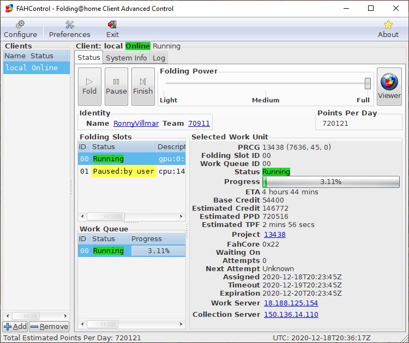This screenshot has height=343, width=409.
Task: Click the work unit Progress bar 3.11%
Action: (331, 181)
